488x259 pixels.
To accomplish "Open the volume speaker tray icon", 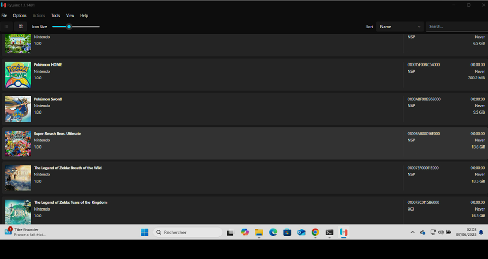I will click(440, 232).
